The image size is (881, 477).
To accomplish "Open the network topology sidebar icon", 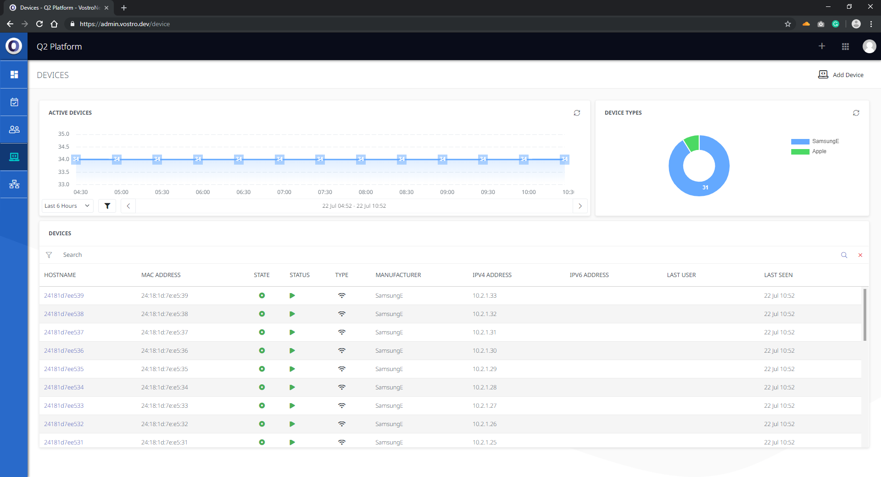I will click(14, 184).
